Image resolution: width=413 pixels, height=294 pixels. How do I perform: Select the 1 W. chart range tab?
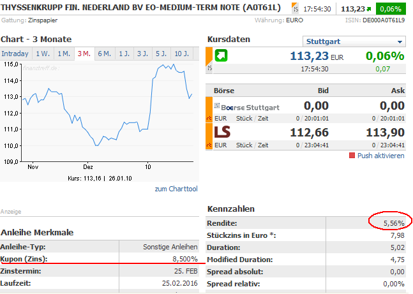43,54
